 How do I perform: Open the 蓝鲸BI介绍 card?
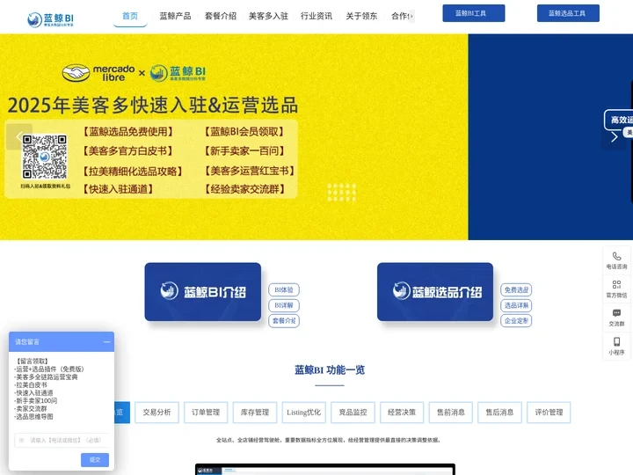(203, 292)
